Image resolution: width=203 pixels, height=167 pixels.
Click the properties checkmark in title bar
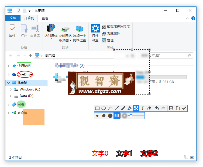(19, 11)
